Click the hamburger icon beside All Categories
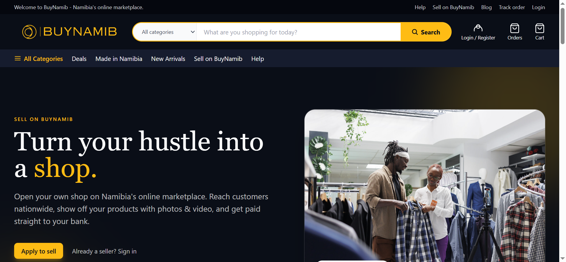This screenshot has height=262, width=566. [x=18, y=59]
